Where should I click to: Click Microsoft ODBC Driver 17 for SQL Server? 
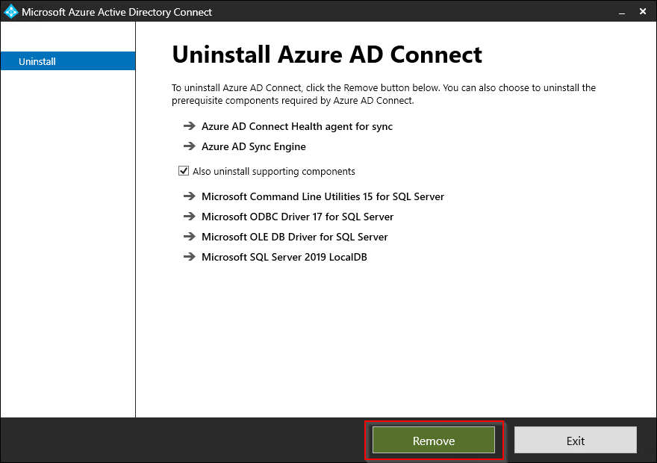pyautogui.click(x=297, y=217)
